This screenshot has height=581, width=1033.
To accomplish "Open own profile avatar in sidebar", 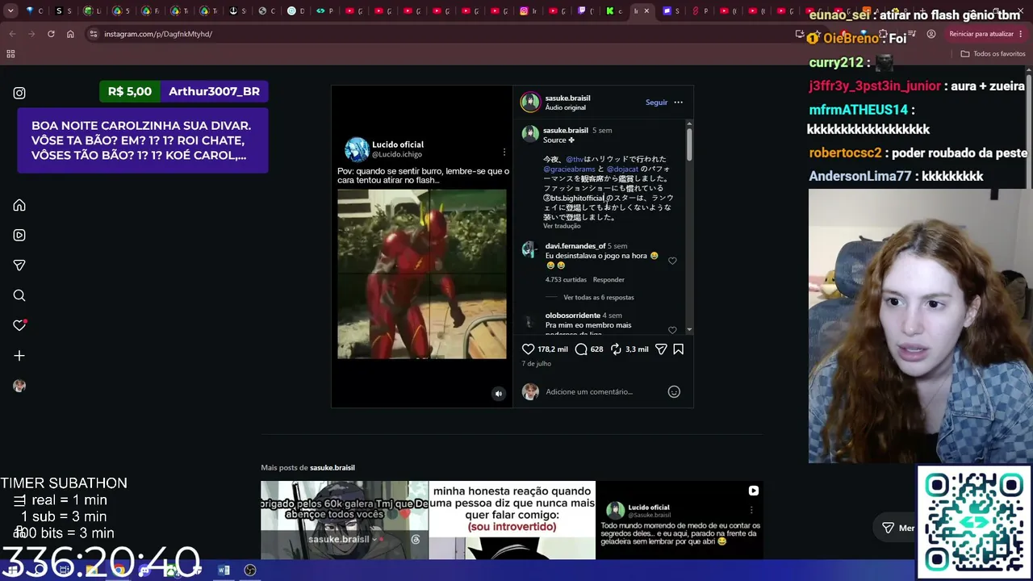I will click(19, 386).
